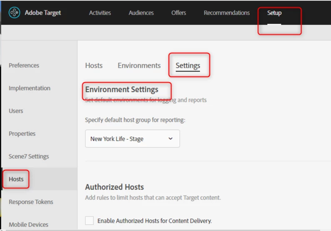The height and width of the screenshot is (231, 331).
Task: Switch to the Hosts tab
Action: pos(94,66)
